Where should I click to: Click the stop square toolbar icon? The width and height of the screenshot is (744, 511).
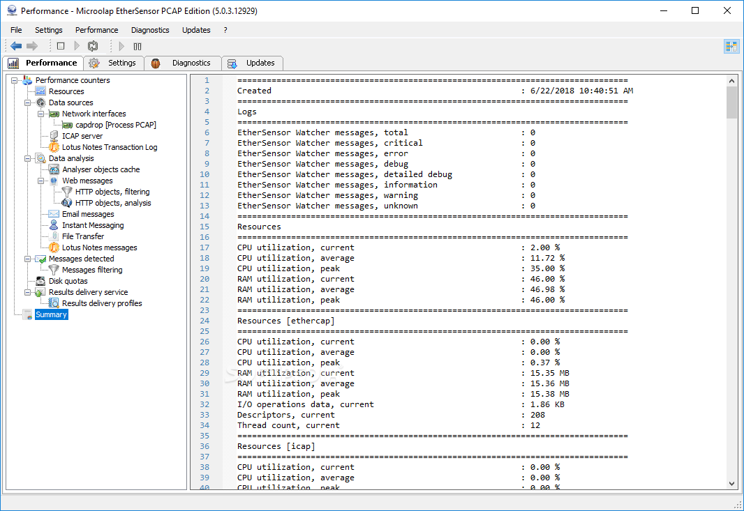[x=61, y=46]
